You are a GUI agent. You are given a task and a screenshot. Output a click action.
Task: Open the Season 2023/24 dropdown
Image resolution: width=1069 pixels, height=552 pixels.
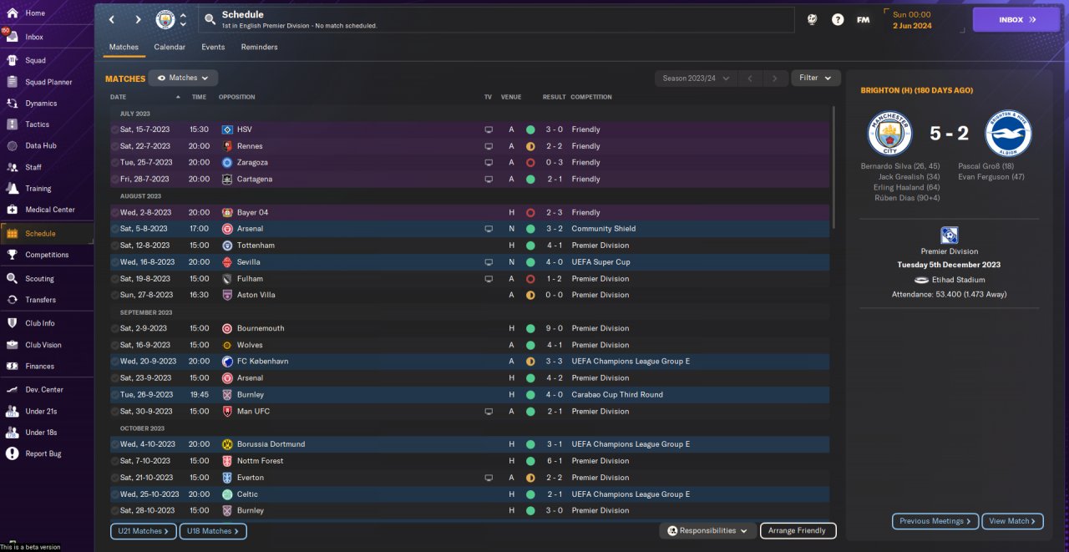coord(696,78)
